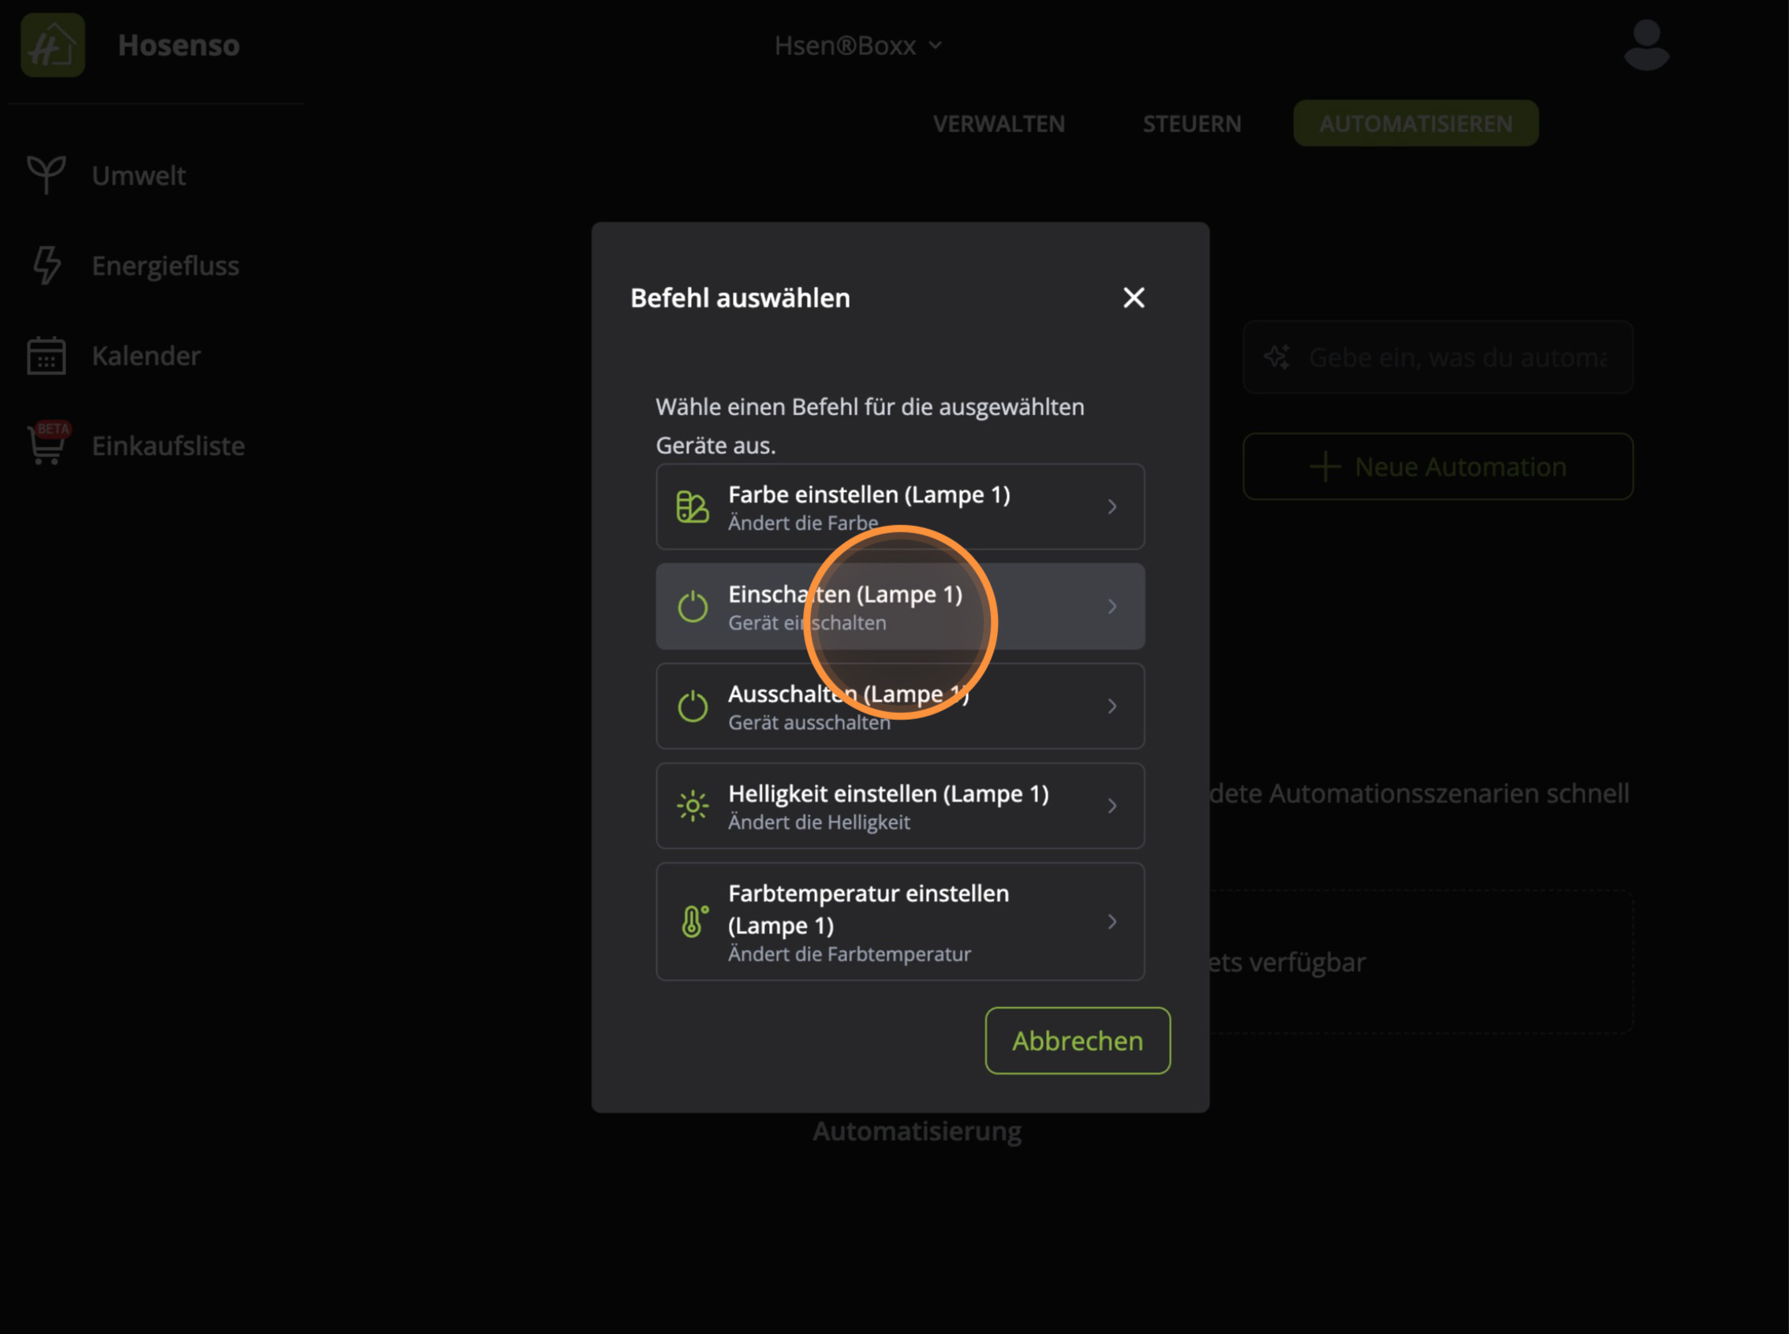The width and height of the screenshot is (1789, 1334).
Task: Click the Umwelt plant icon in sidebar
Action: [x=46, y=174]
